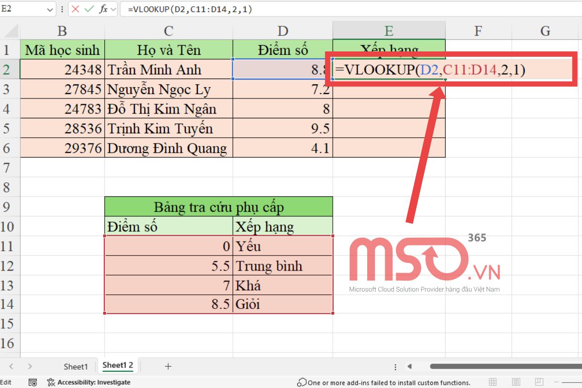The width and height of the screenshot is (582, 388).
Task: Click the 'Khá' cell
Action: [x=283, y=285]
